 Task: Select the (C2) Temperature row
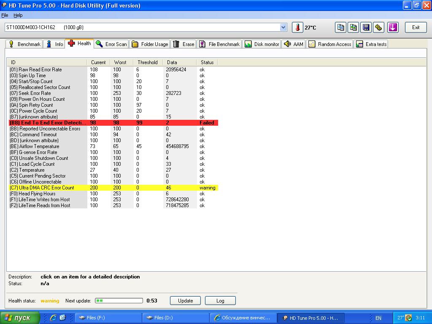click(x=113, y=170)
